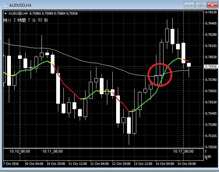This screenshot has height=172, width=219.
Task: Click the 0.76530 price scale label
Action: (x=211, y=12)
